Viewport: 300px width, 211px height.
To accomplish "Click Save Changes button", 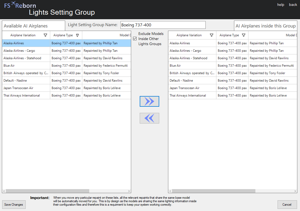I will point(14,205).
